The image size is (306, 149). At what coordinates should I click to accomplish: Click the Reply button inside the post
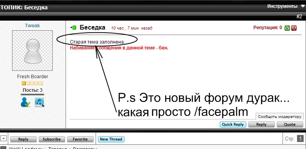[x=262, y=124]
